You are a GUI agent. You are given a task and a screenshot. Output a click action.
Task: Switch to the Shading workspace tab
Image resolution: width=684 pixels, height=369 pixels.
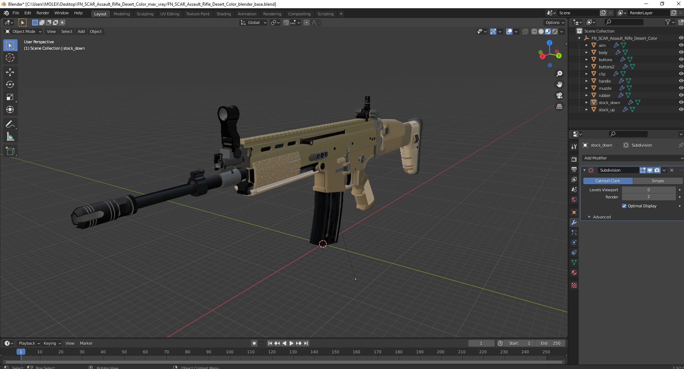click(x=223, y=14)
